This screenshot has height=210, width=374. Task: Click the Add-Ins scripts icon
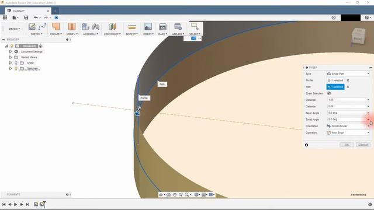click(178, 27)
